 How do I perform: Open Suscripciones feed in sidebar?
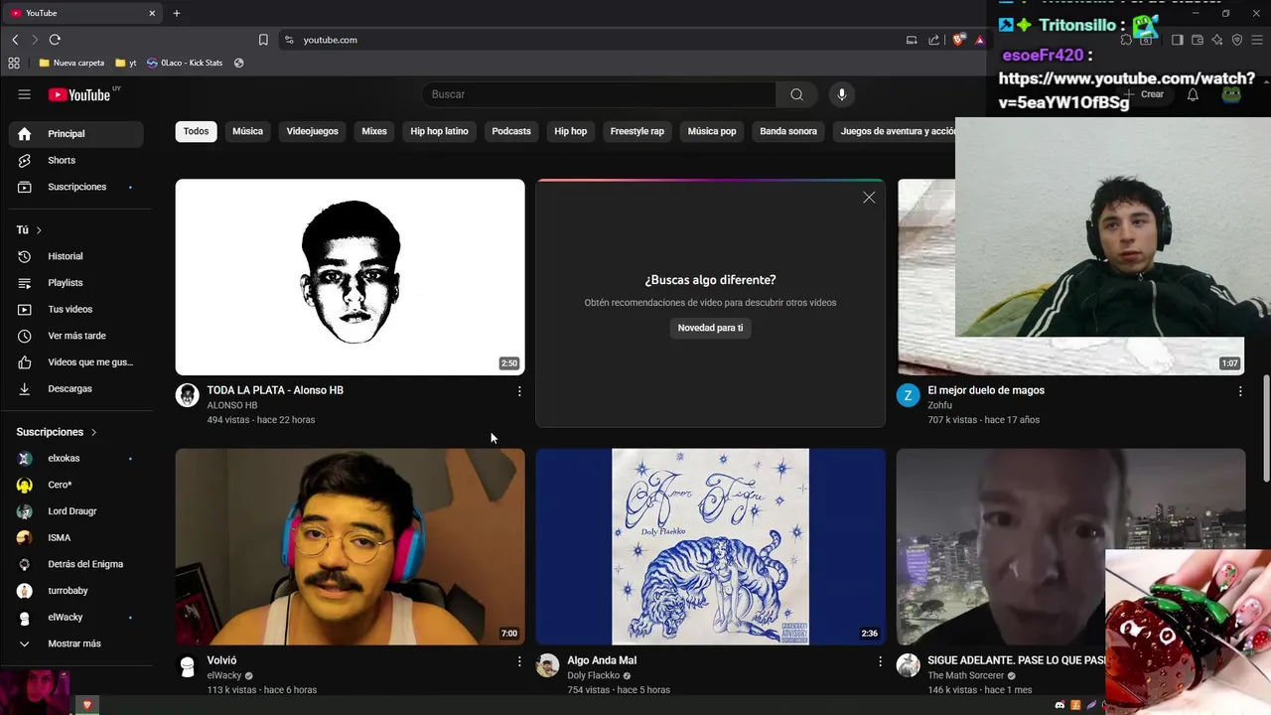tap(76, 187)
